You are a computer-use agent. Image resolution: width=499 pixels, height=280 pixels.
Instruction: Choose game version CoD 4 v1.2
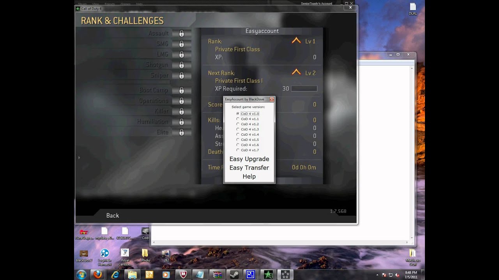click(238, 124)
